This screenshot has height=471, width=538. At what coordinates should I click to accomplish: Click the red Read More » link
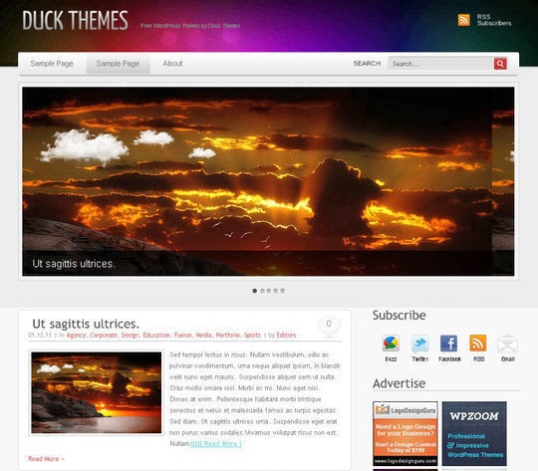pyautogui.click(x=46, y=459)
